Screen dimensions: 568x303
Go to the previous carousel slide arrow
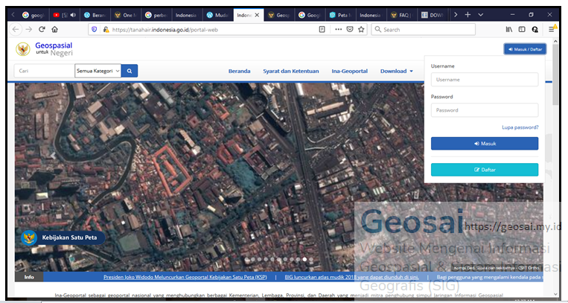pos(53,156)
